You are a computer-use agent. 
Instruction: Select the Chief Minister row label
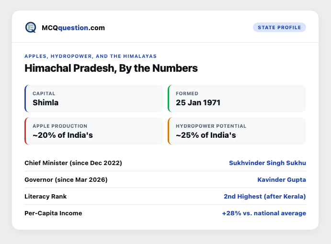pyautogui.click(x=73, y=163)
